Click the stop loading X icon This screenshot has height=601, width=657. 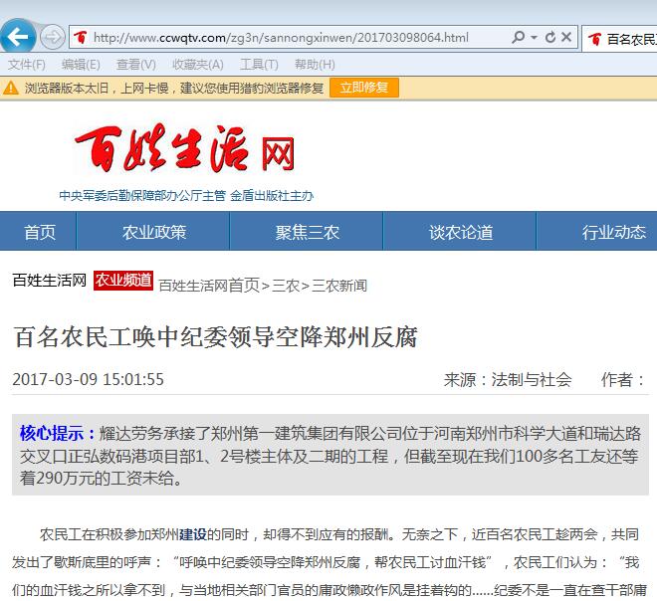click(x=566, y=38)
